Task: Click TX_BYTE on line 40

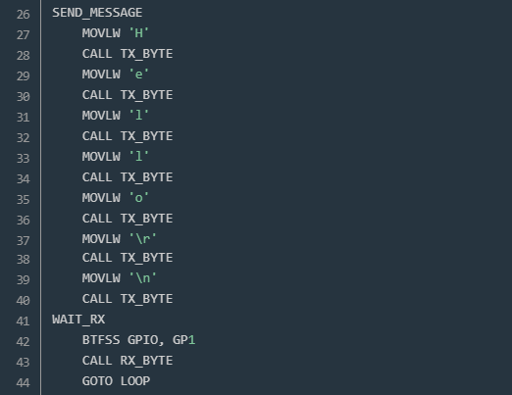Action: point(146,299)
